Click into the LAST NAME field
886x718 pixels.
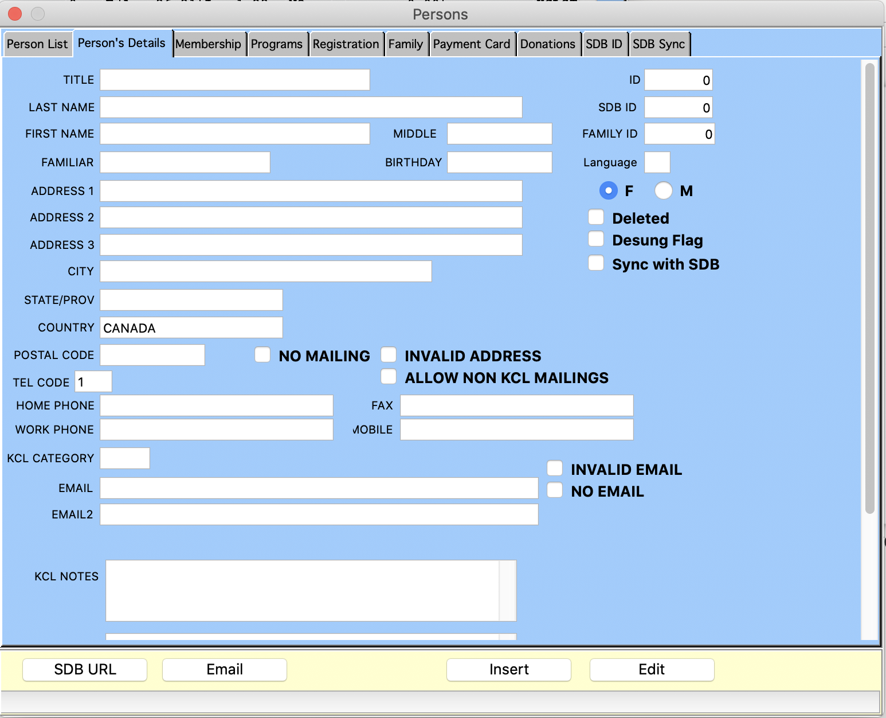pyautogui.click(x=311, y=107)
